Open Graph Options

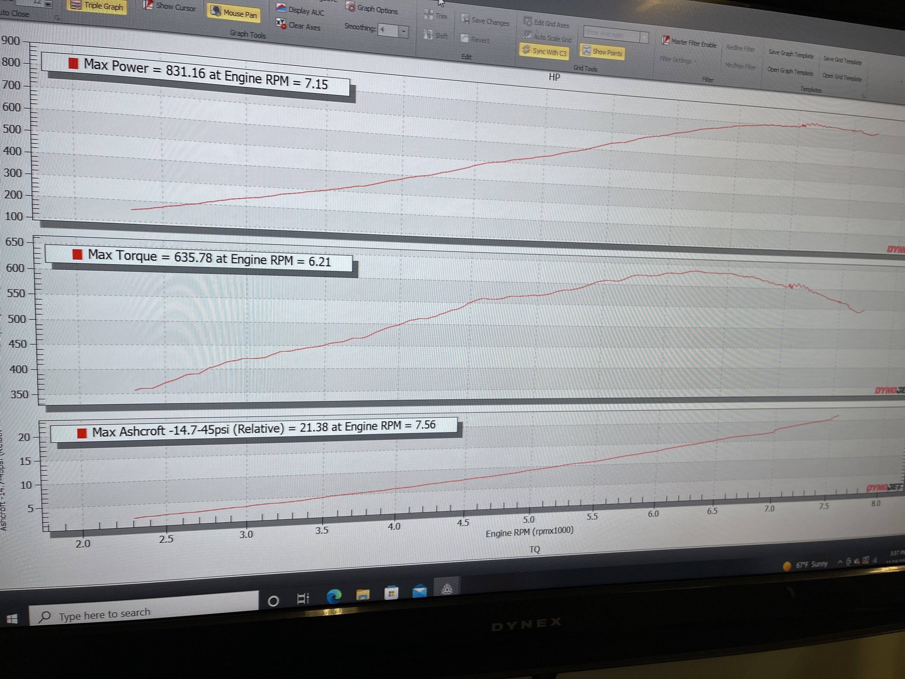371,8
